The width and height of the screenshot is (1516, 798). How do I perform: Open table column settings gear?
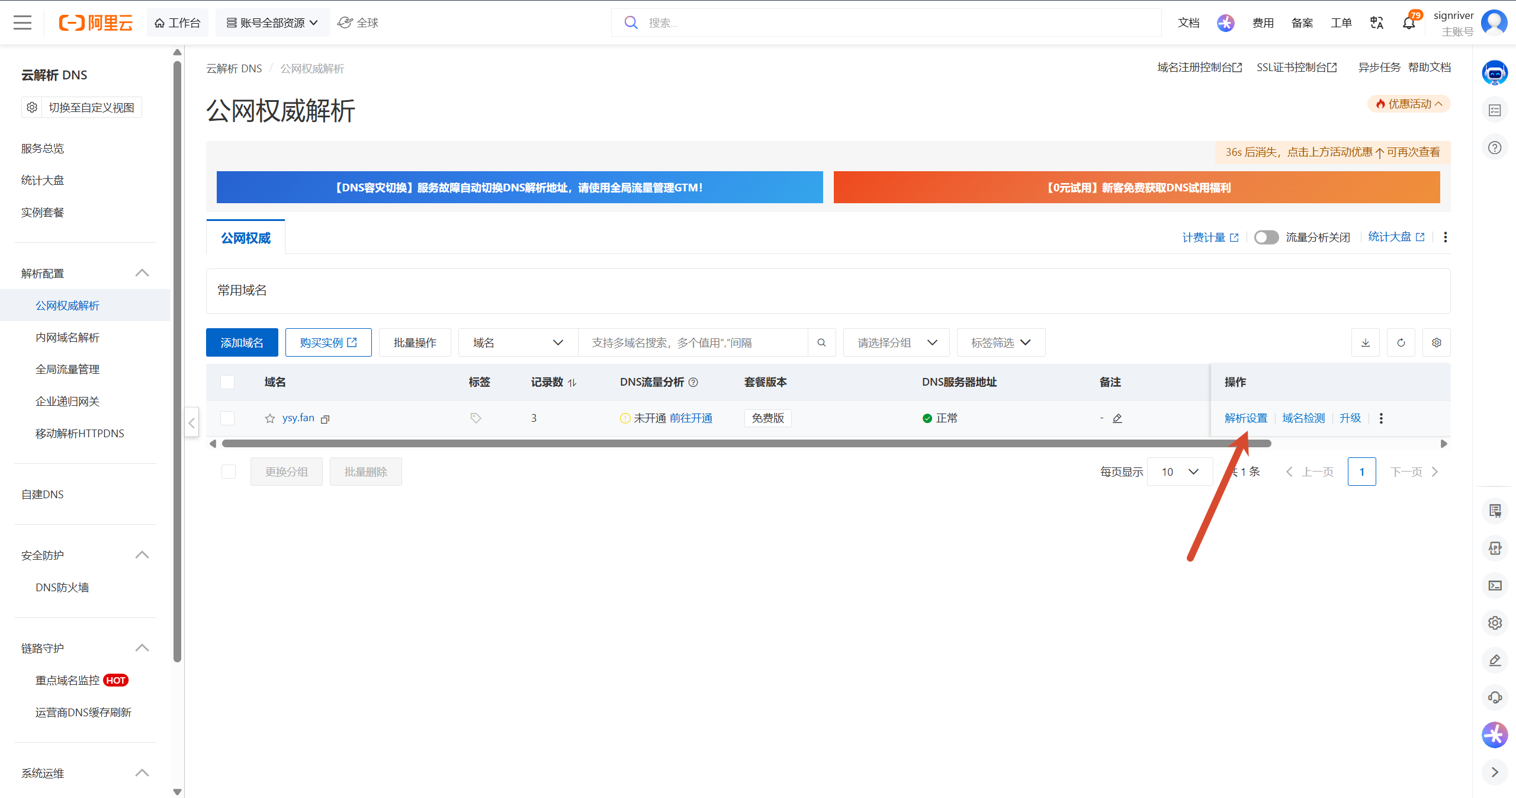[1437, 342]
